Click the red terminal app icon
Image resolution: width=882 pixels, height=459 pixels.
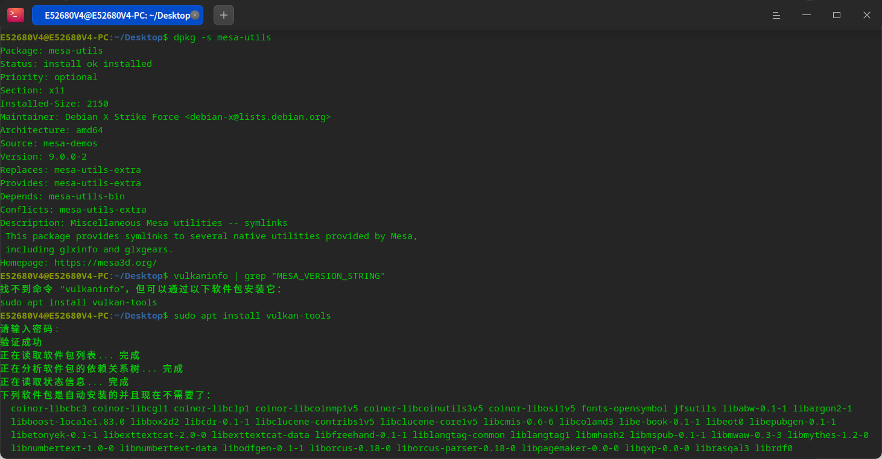tap(15, 15)
